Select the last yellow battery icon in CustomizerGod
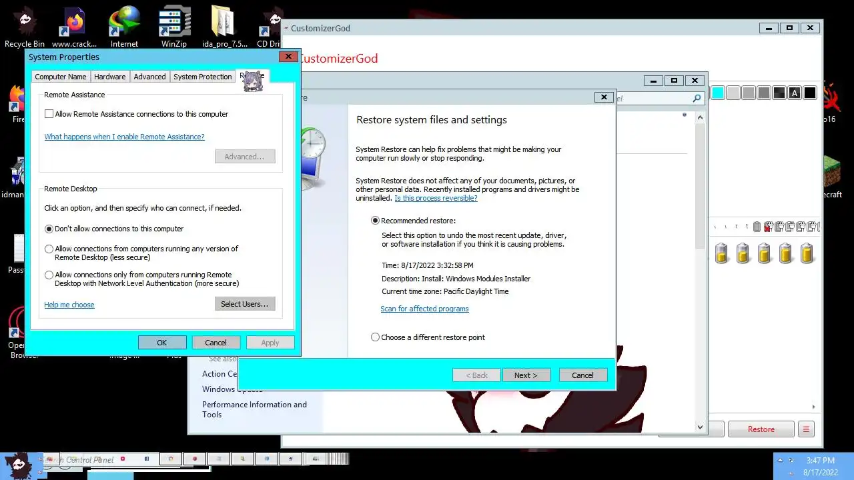Screen dimensions: 854x480 807,253
